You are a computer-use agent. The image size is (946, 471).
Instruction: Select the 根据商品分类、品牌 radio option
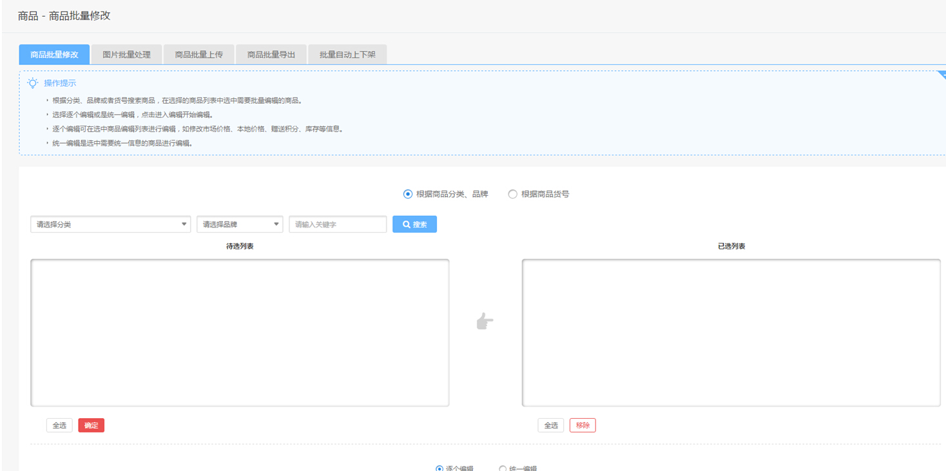pyautogui.click(x=407, y=194)
